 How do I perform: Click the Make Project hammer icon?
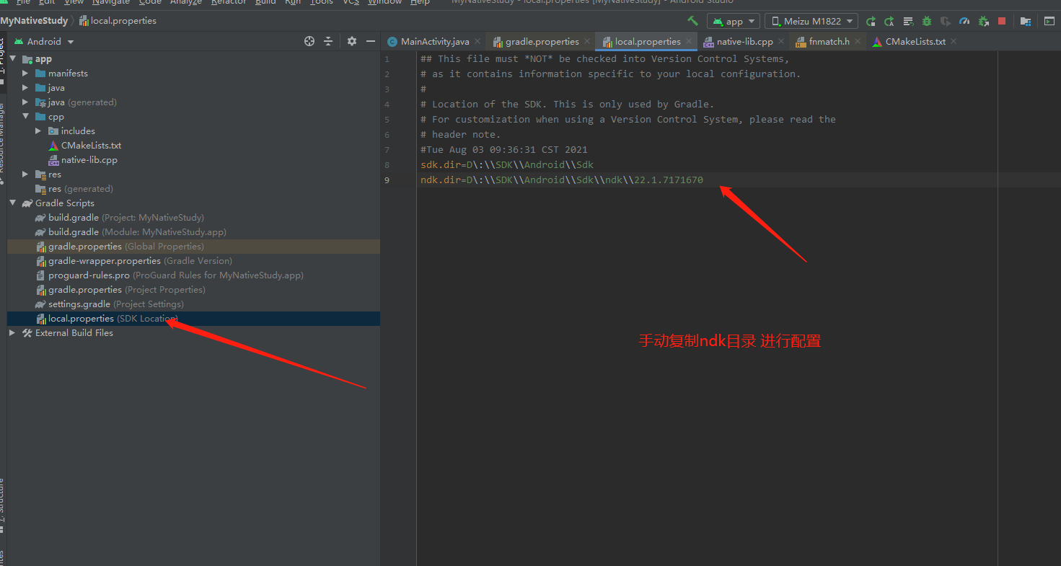pos(692,21)
